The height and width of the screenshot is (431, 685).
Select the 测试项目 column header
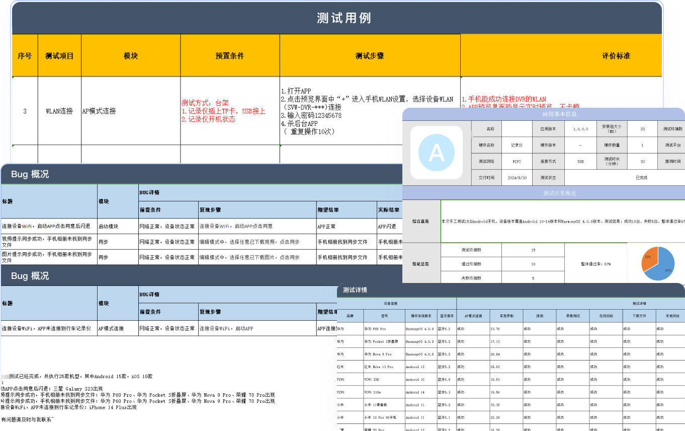(x=59, y=55)
